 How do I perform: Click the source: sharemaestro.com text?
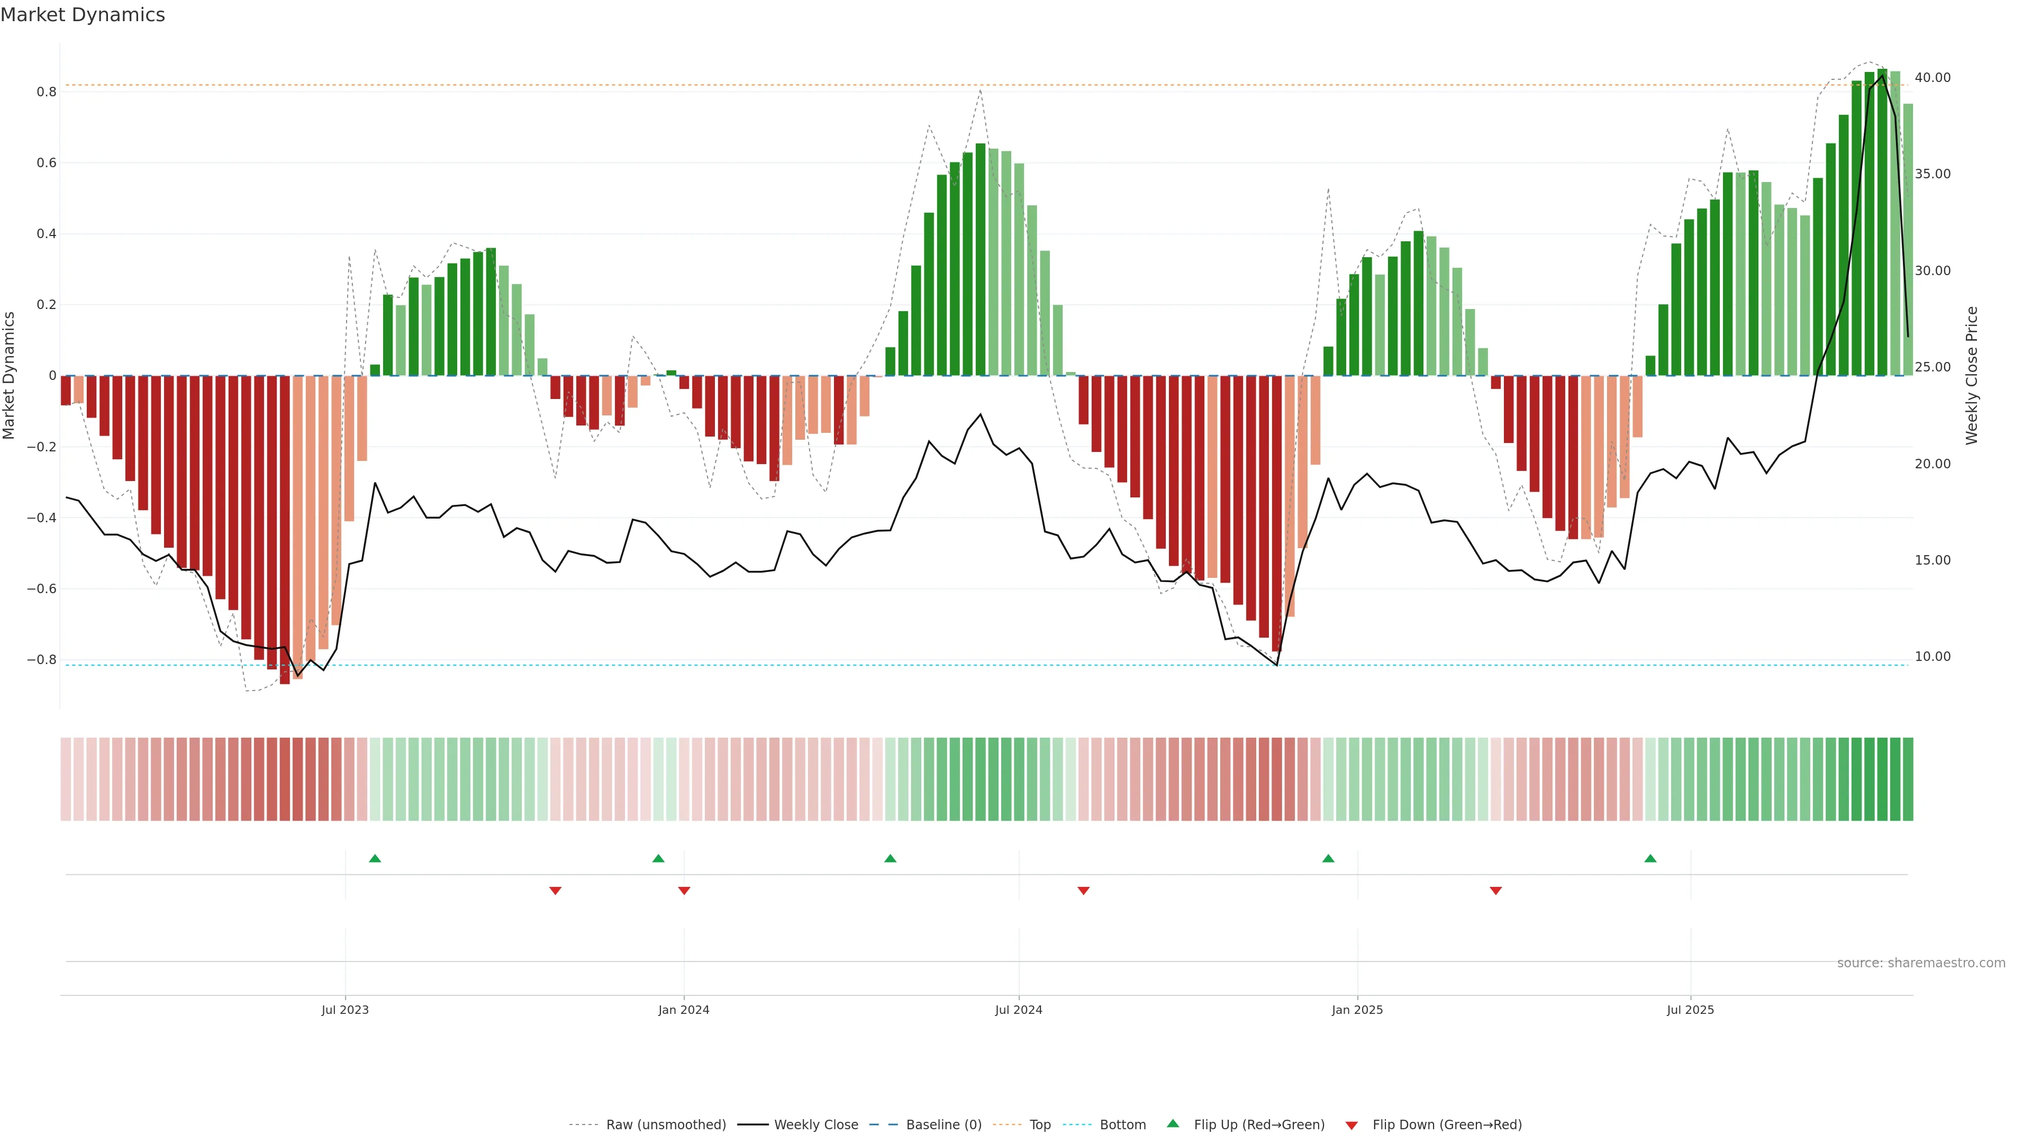point(1921,963)
